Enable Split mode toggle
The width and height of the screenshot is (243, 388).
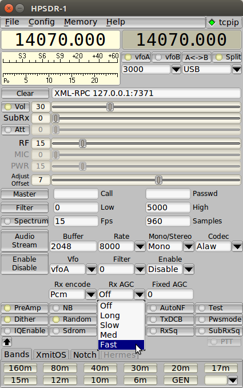coord(227,57)
